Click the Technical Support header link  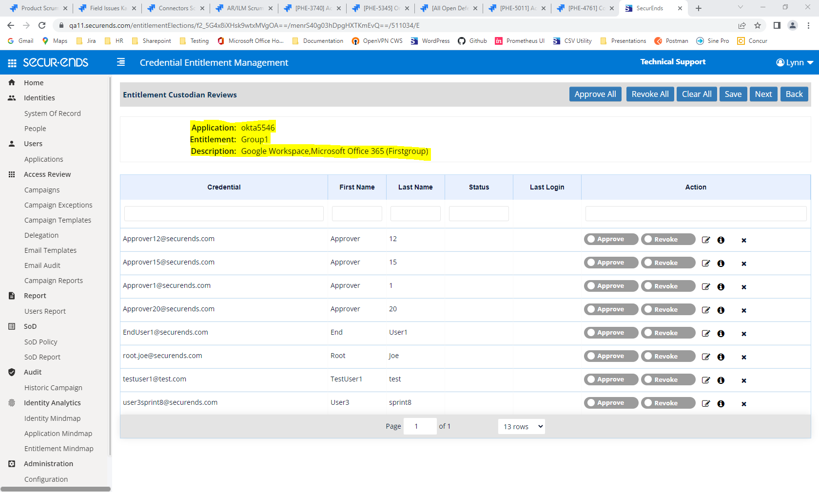(x=672, y=62)
